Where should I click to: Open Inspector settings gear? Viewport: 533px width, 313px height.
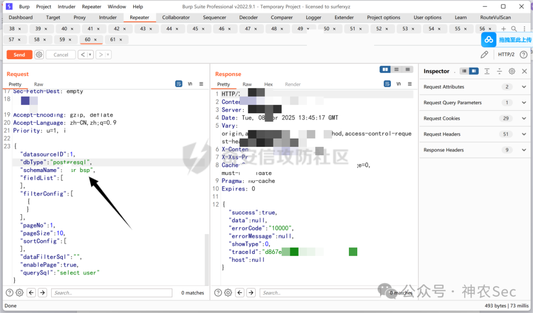point(512,71)
